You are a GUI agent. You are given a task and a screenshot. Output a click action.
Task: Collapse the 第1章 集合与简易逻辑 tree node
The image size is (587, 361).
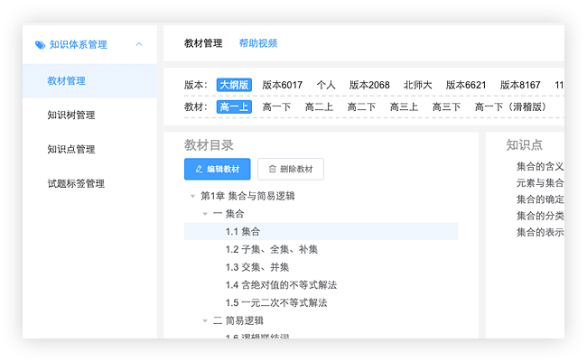point(192,196)
